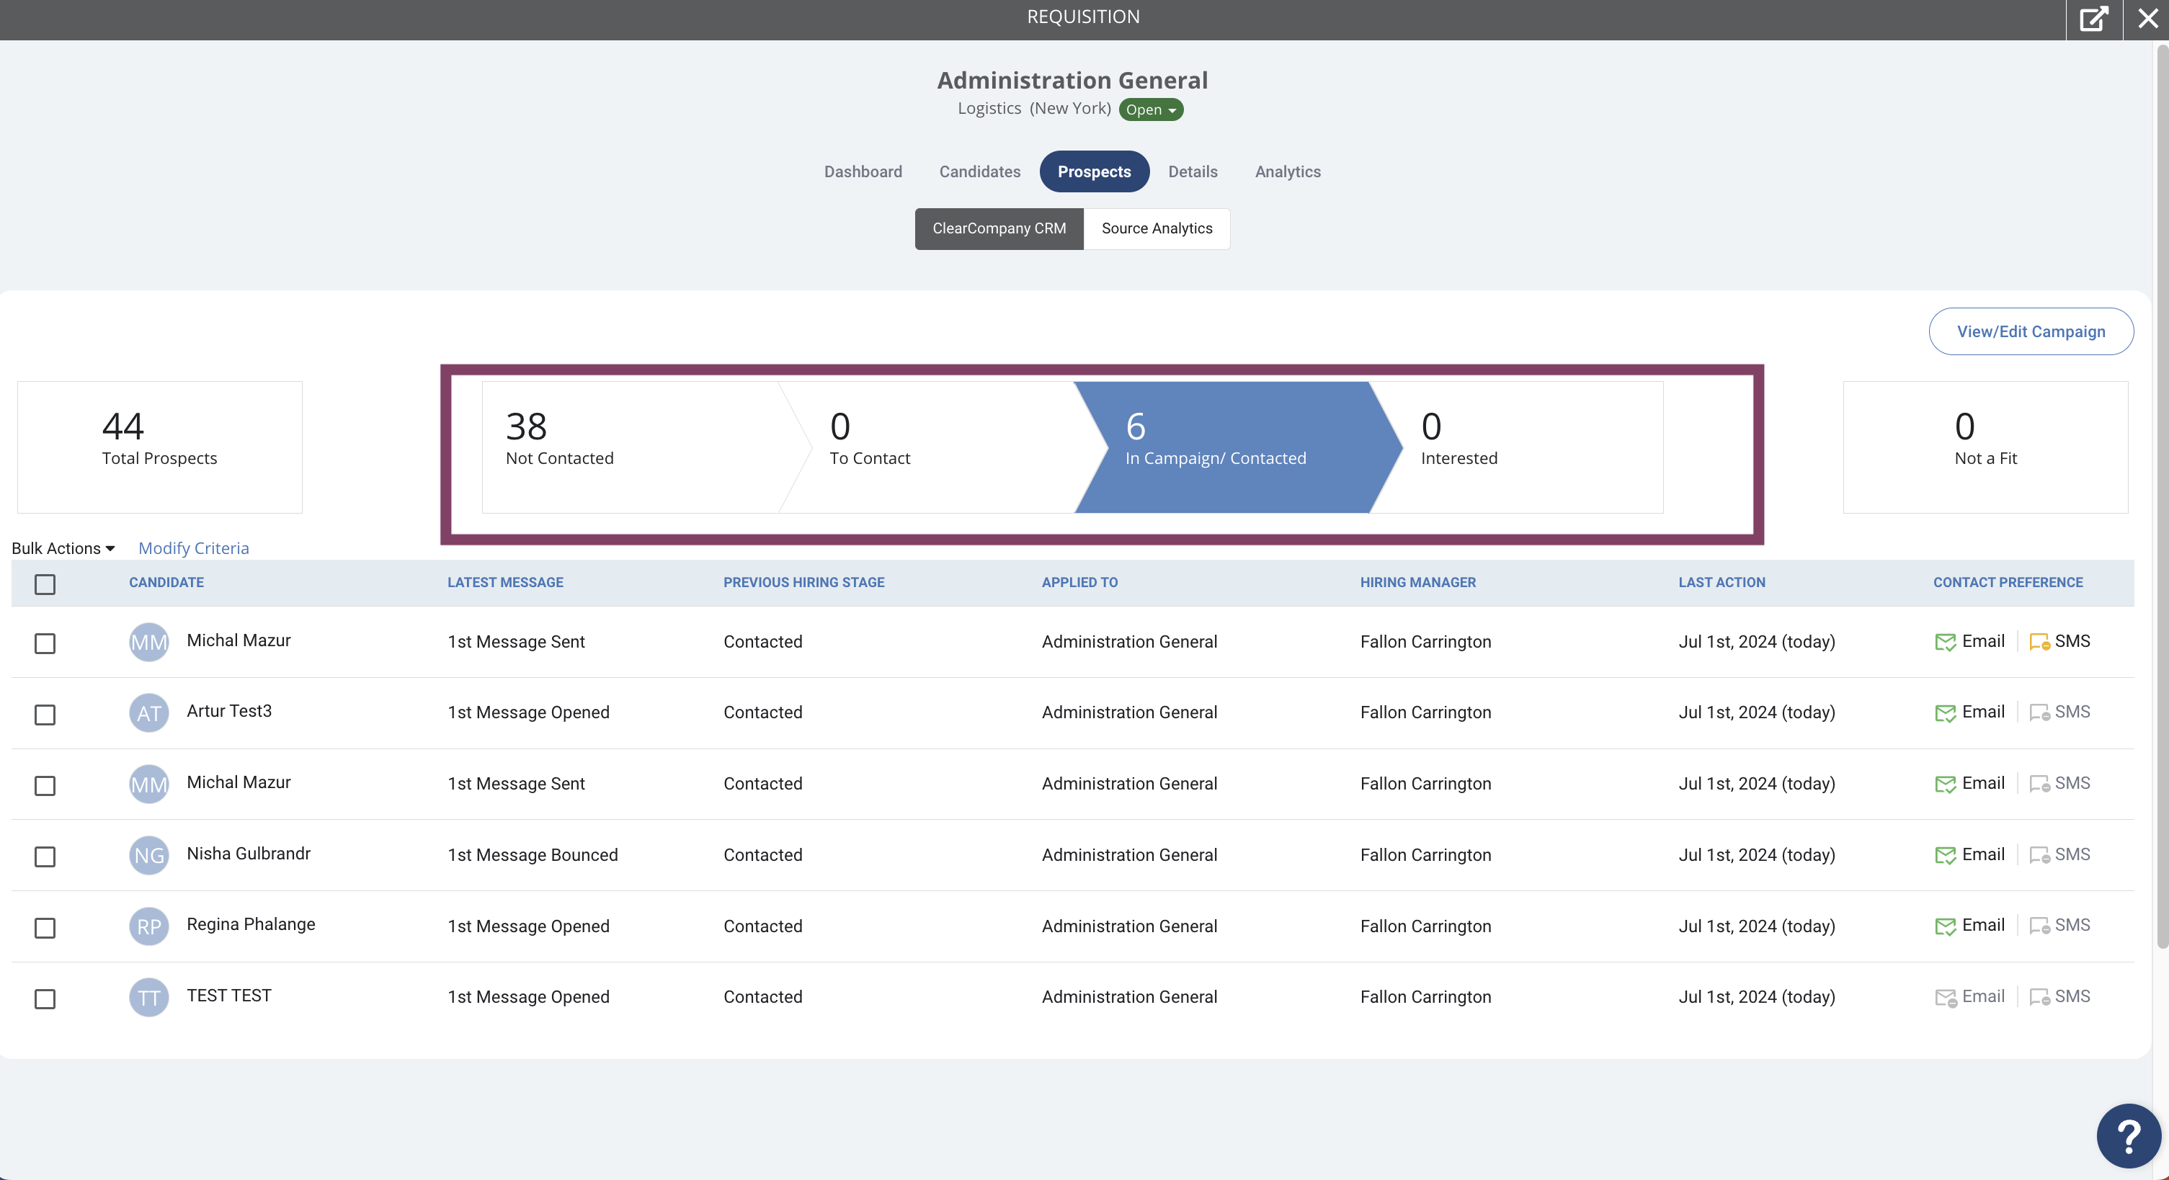Sort by LAST ACTION column header
The height and width of the screenshot is (1180, 2169).
click(x=1722, y=582)
